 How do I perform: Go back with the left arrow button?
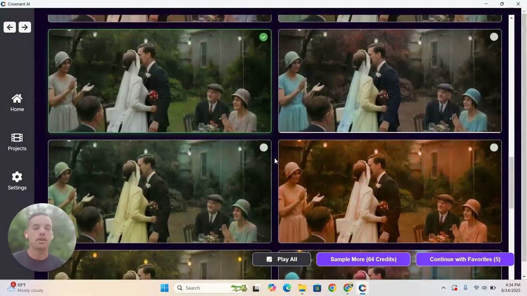10,27
